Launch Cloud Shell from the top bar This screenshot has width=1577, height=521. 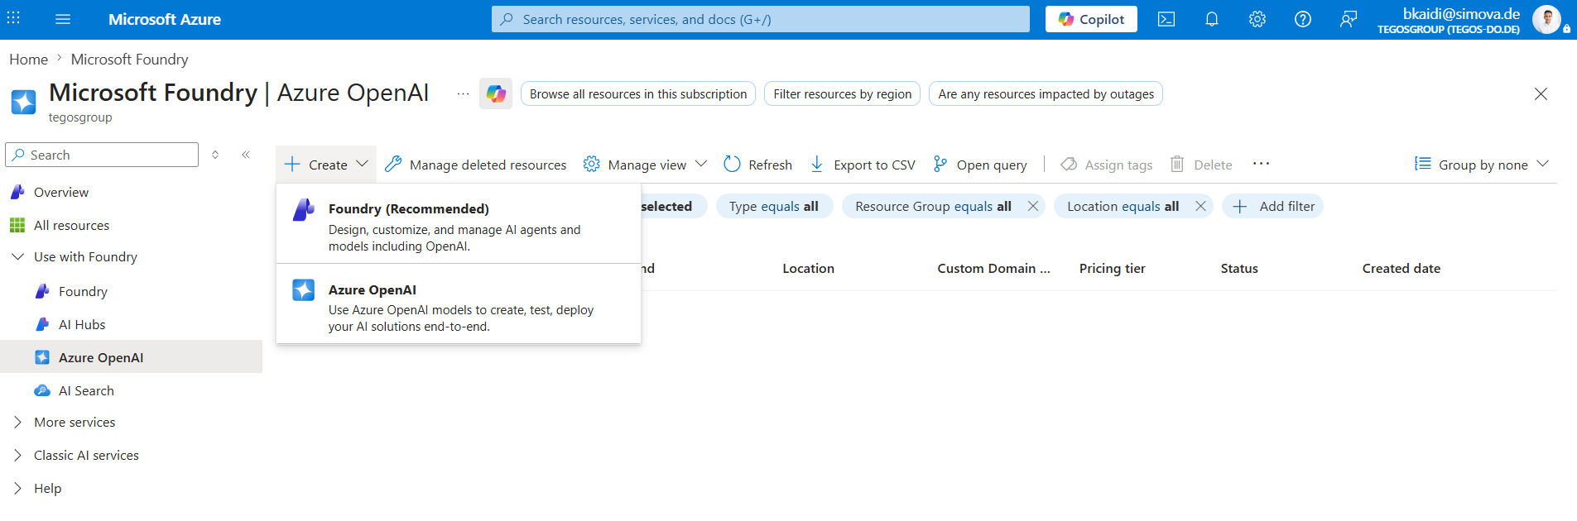(x=1166, y=19)
